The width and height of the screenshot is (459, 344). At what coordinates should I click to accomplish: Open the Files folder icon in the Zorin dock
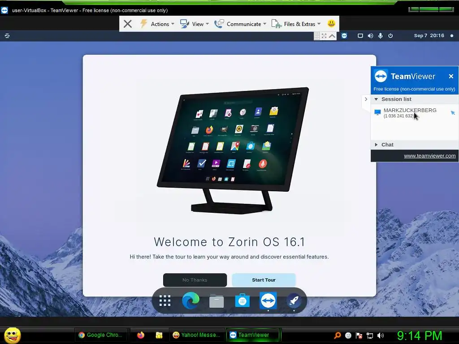(217, 301)
